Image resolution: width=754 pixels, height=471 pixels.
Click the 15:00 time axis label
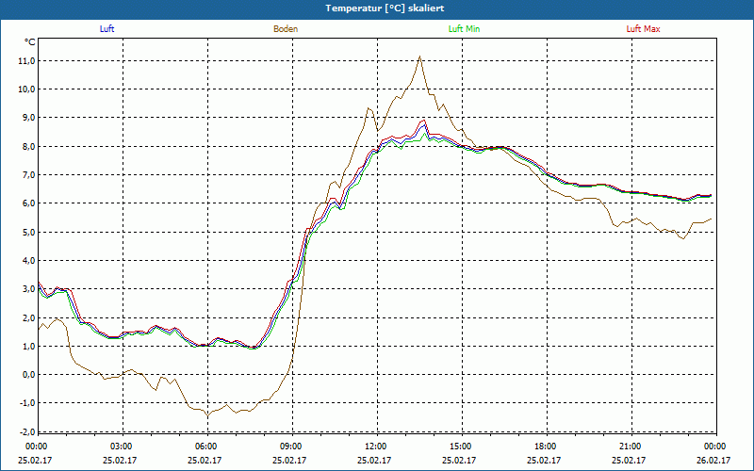click(x=460, y=447)
